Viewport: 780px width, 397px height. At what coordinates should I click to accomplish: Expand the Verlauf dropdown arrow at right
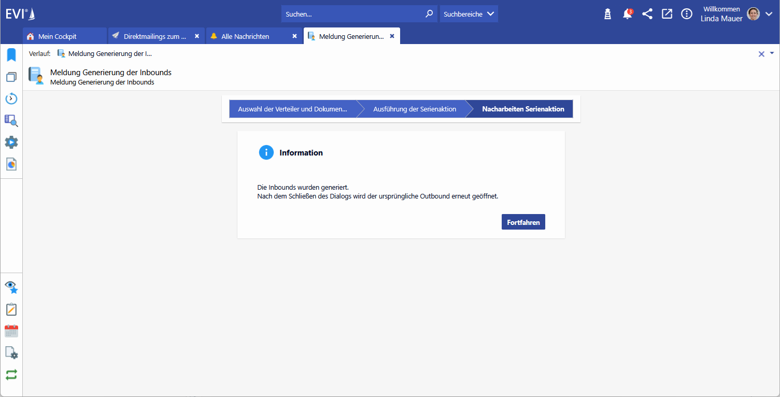point(772,53)
